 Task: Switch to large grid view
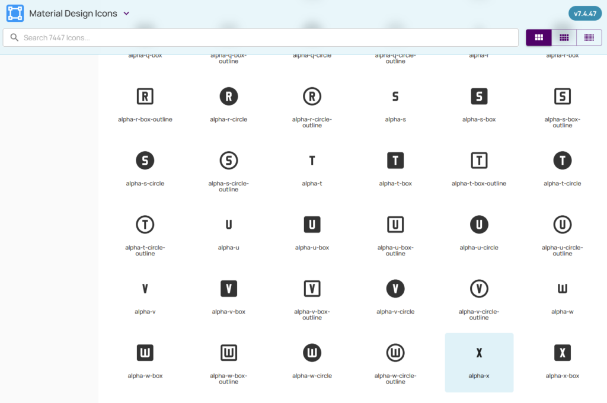pos(539,37)
